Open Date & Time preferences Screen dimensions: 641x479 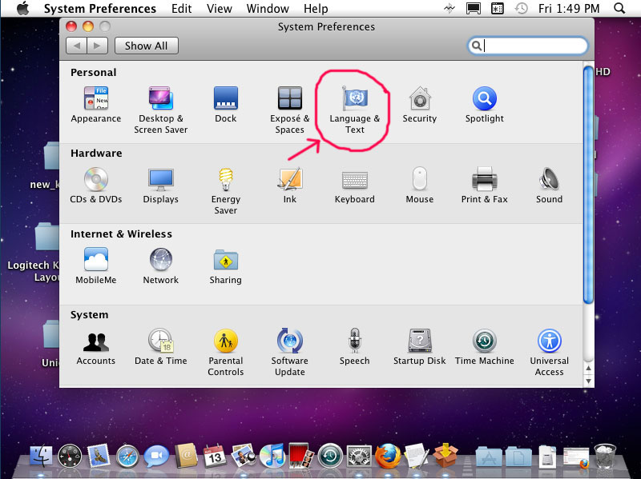click(161, 347)
